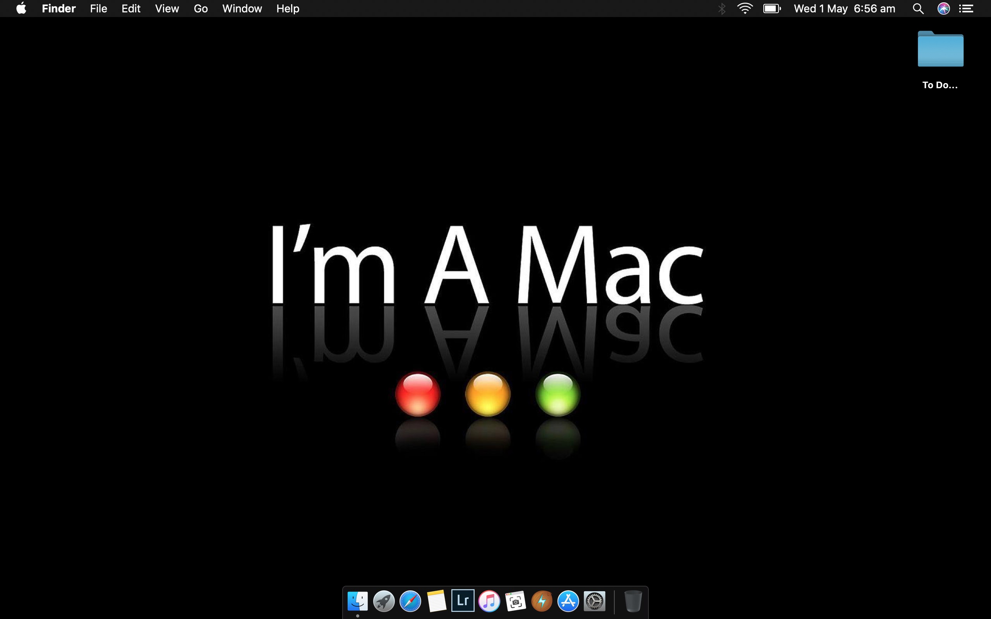Click the To Do... folder label

940,85
